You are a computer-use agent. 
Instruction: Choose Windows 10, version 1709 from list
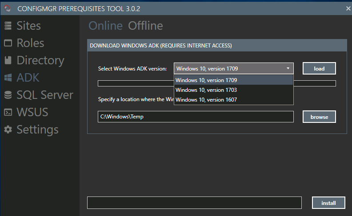[x=233, y=80]
